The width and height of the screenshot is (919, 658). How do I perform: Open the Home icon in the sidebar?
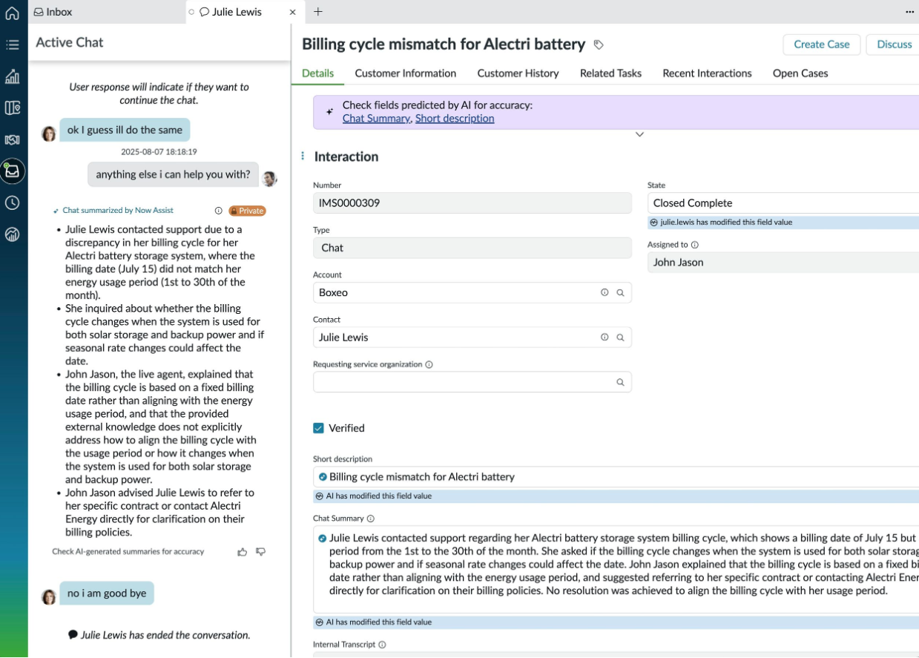pos(12,13)
